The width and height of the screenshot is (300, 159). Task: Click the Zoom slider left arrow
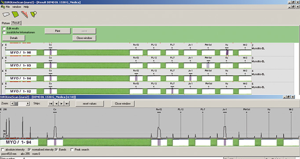(12, 104)
